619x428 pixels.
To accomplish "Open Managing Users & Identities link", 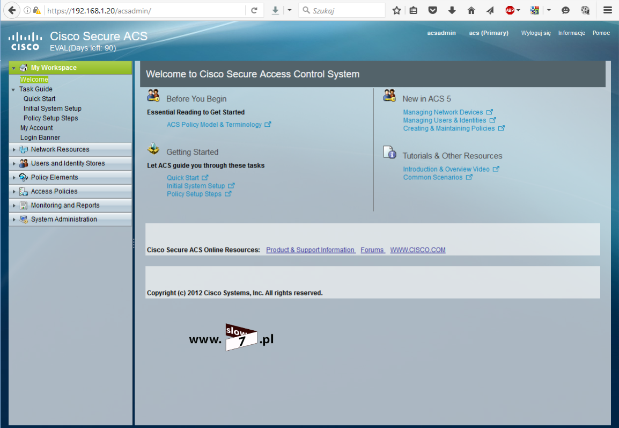I will coord(444,120).
